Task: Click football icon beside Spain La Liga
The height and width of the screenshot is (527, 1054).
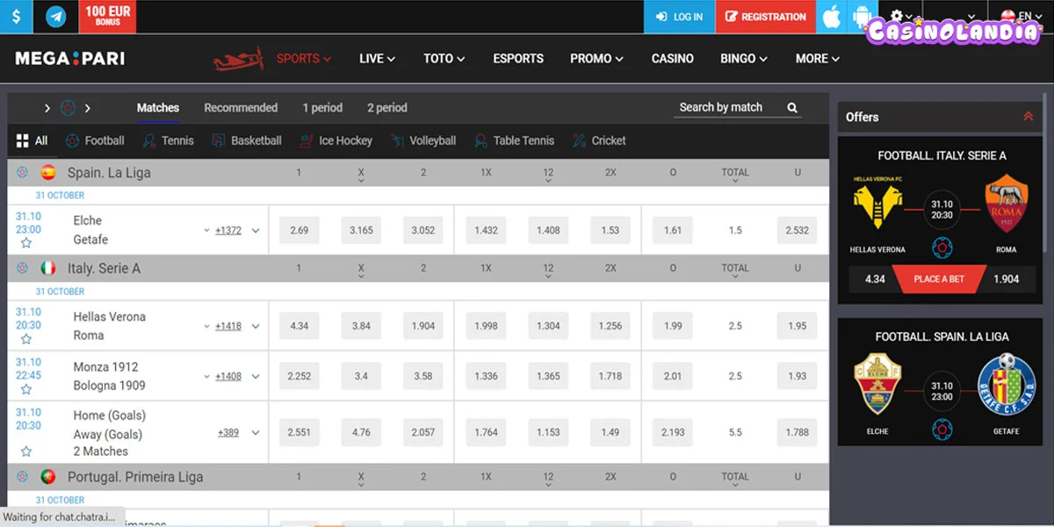Action: point(22,172)
